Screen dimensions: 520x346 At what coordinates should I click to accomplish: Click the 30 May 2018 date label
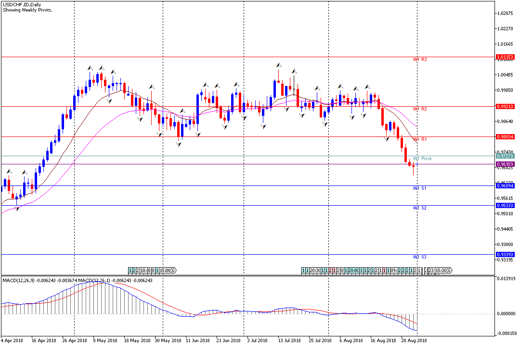(x=168, y=340)
